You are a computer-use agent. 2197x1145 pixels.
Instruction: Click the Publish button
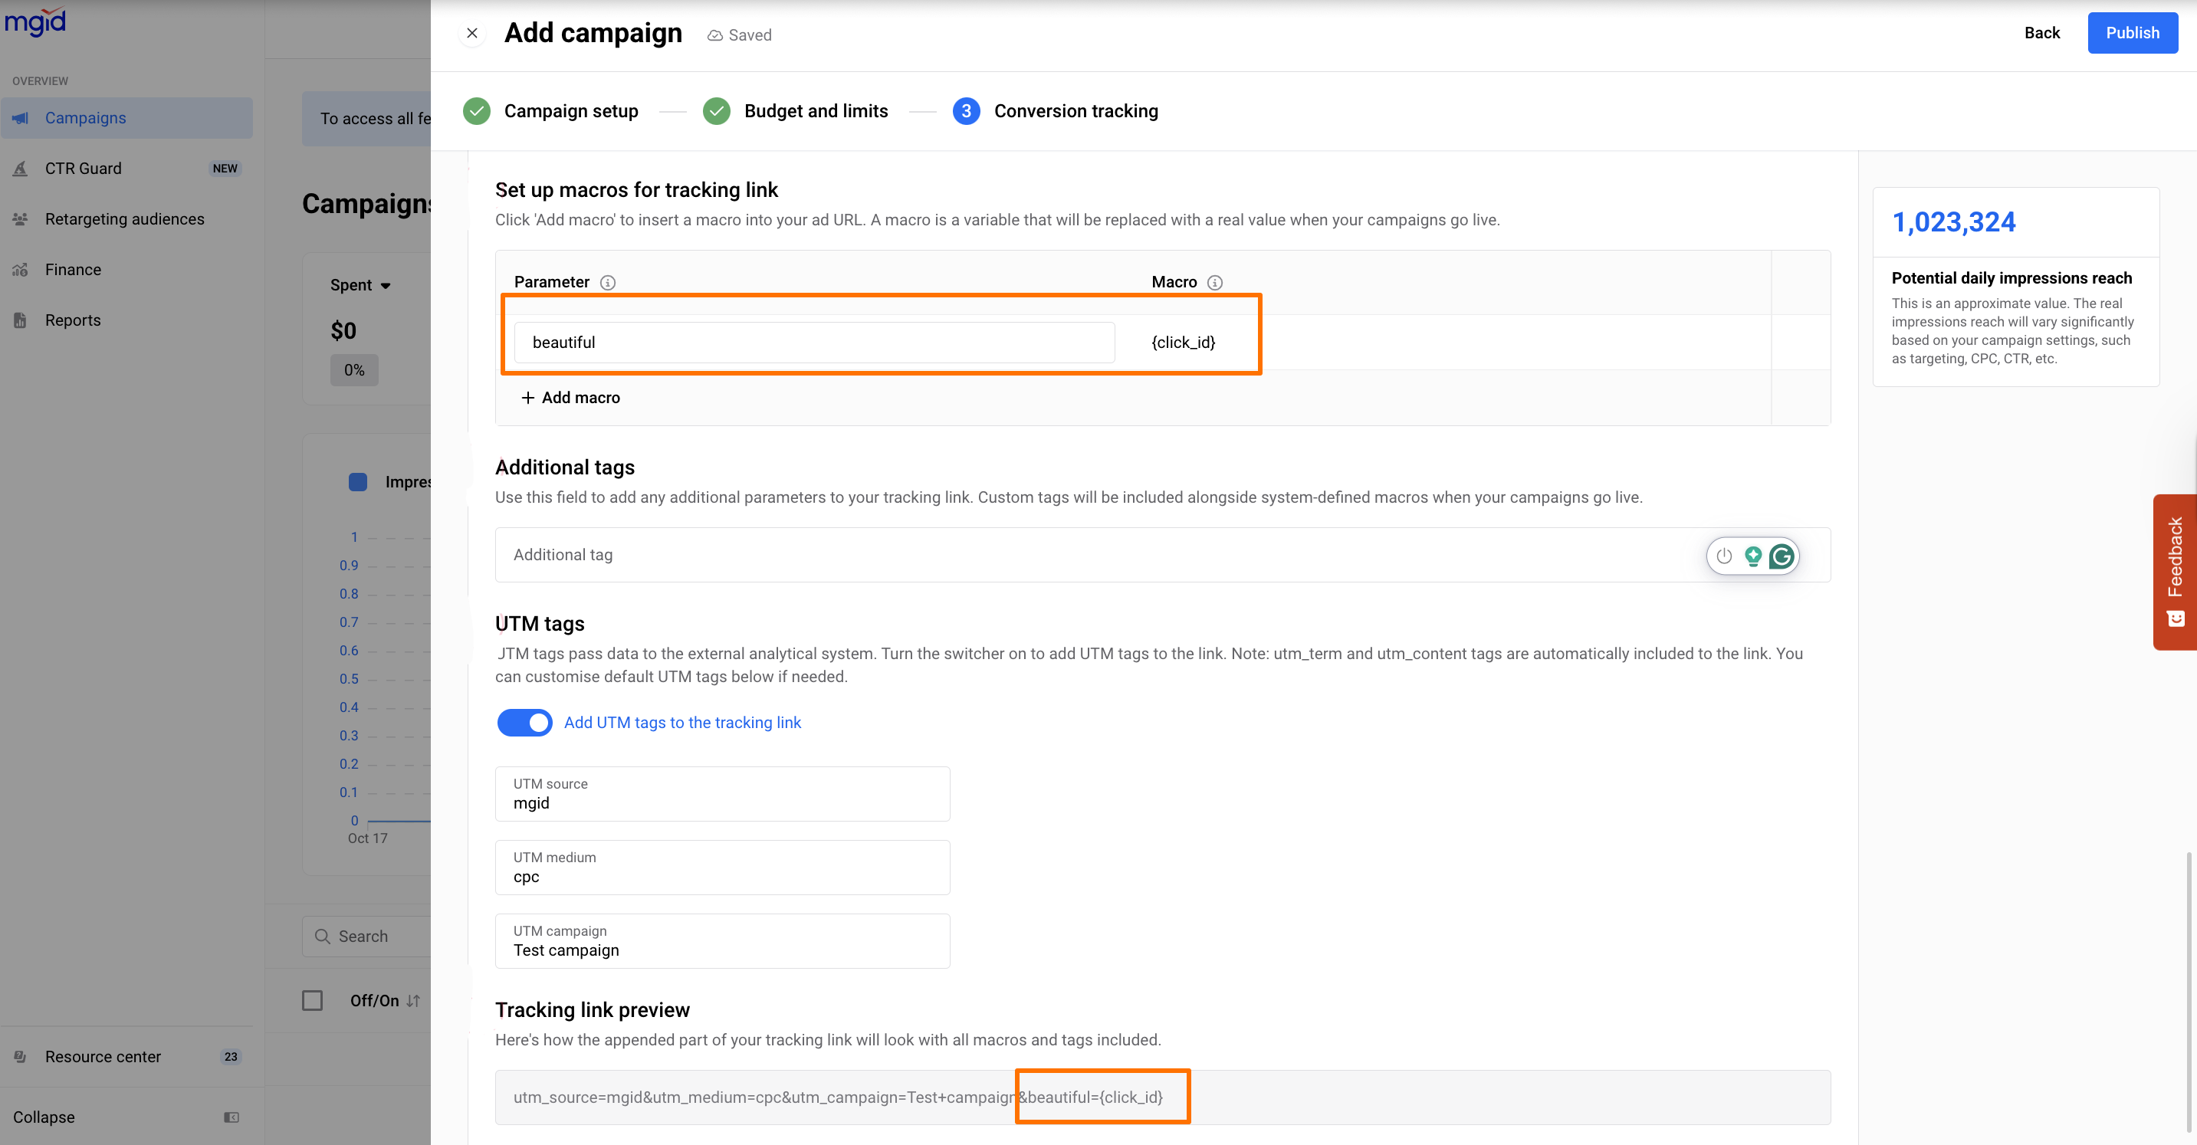click(x=2131, y=33)
